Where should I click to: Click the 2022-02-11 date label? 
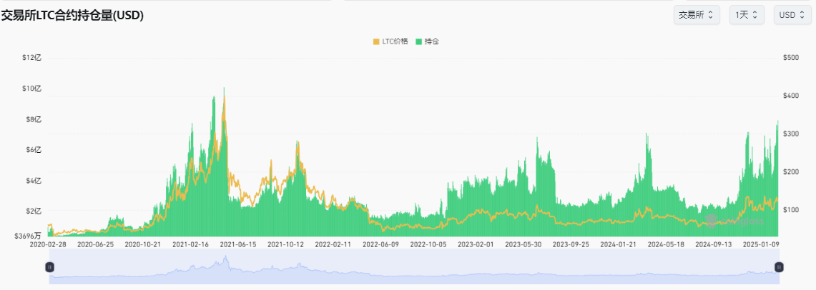(333, 244)
